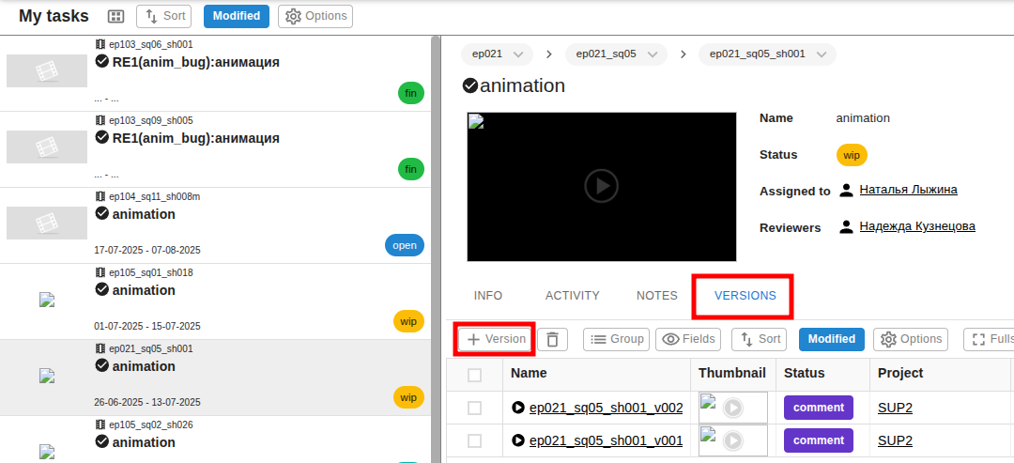Open Options gear in the My tasks header
Screen dimensions: 1014x463
(x=315, y=16)
